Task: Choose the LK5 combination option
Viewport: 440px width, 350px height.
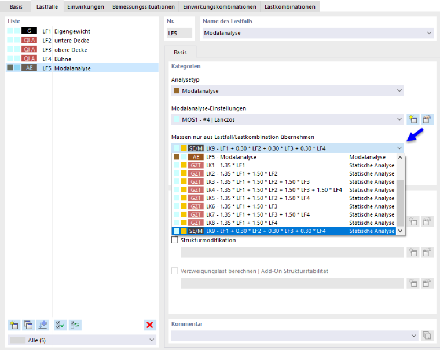Action: pyautogui.click(x=284, y=198)
